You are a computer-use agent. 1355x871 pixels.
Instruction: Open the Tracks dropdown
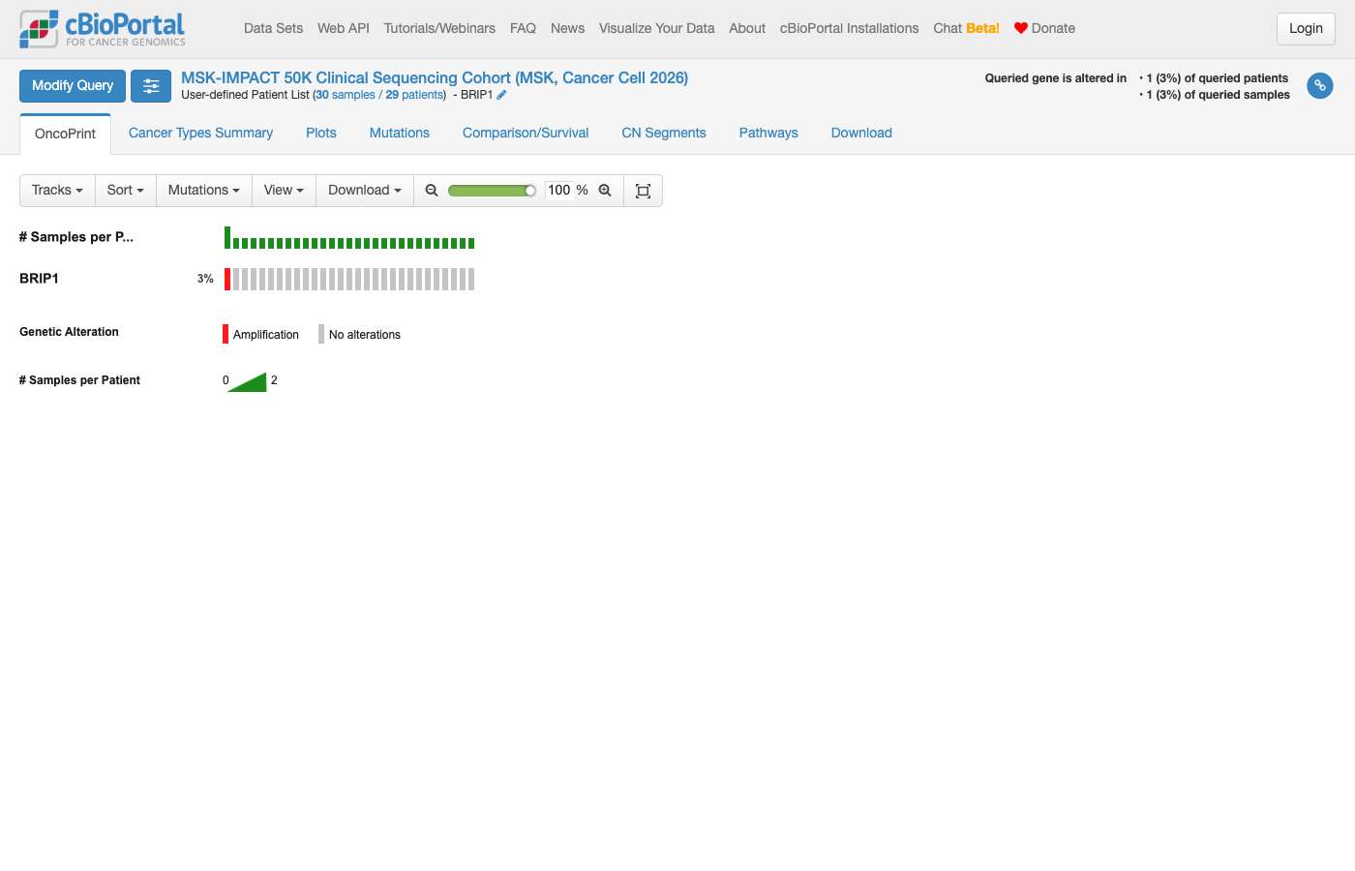57,191
